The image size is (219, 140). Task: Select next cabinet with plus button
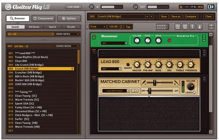click(x=137, y=91)
